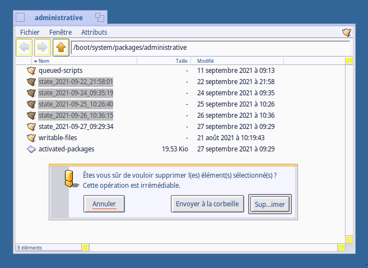Click the horizontal scrollbar left arrow

point(86,248)
